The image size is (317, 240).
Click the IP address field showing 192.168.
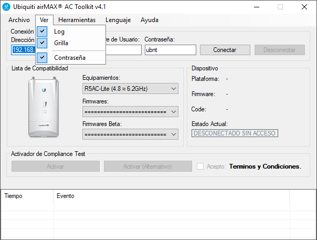pyautogui.click(x=24, y=50)
